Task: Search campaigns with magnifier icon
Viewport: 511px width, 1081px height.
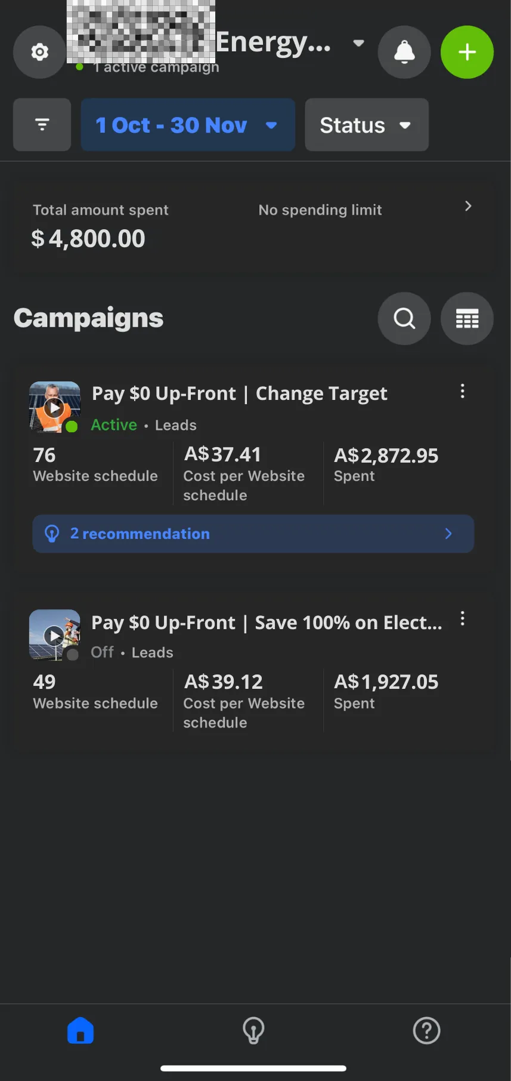Action: pyautogui.click(x=404, y=318)
